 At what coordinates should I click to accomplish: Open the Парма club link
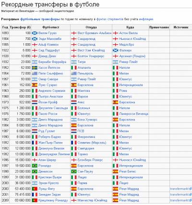[x=83, y=183]
